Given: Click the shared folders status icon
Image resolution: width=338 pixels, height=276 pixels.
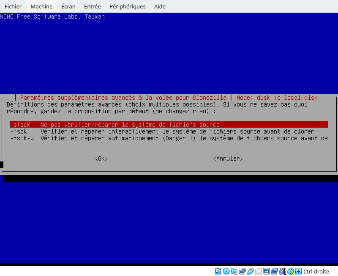Looking at the screenshot, I should [258, 271].
